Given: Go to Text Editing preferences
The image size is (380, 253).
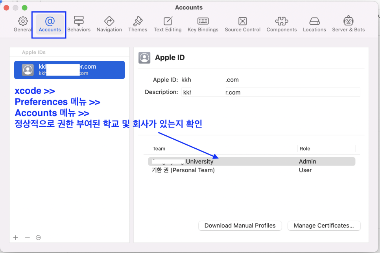Looking at the screenshot, I should pyautogui.click(x=168, y=24).
